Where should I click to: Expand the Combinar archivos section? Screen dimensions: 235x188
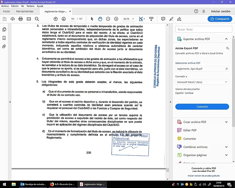coord(226,147)
